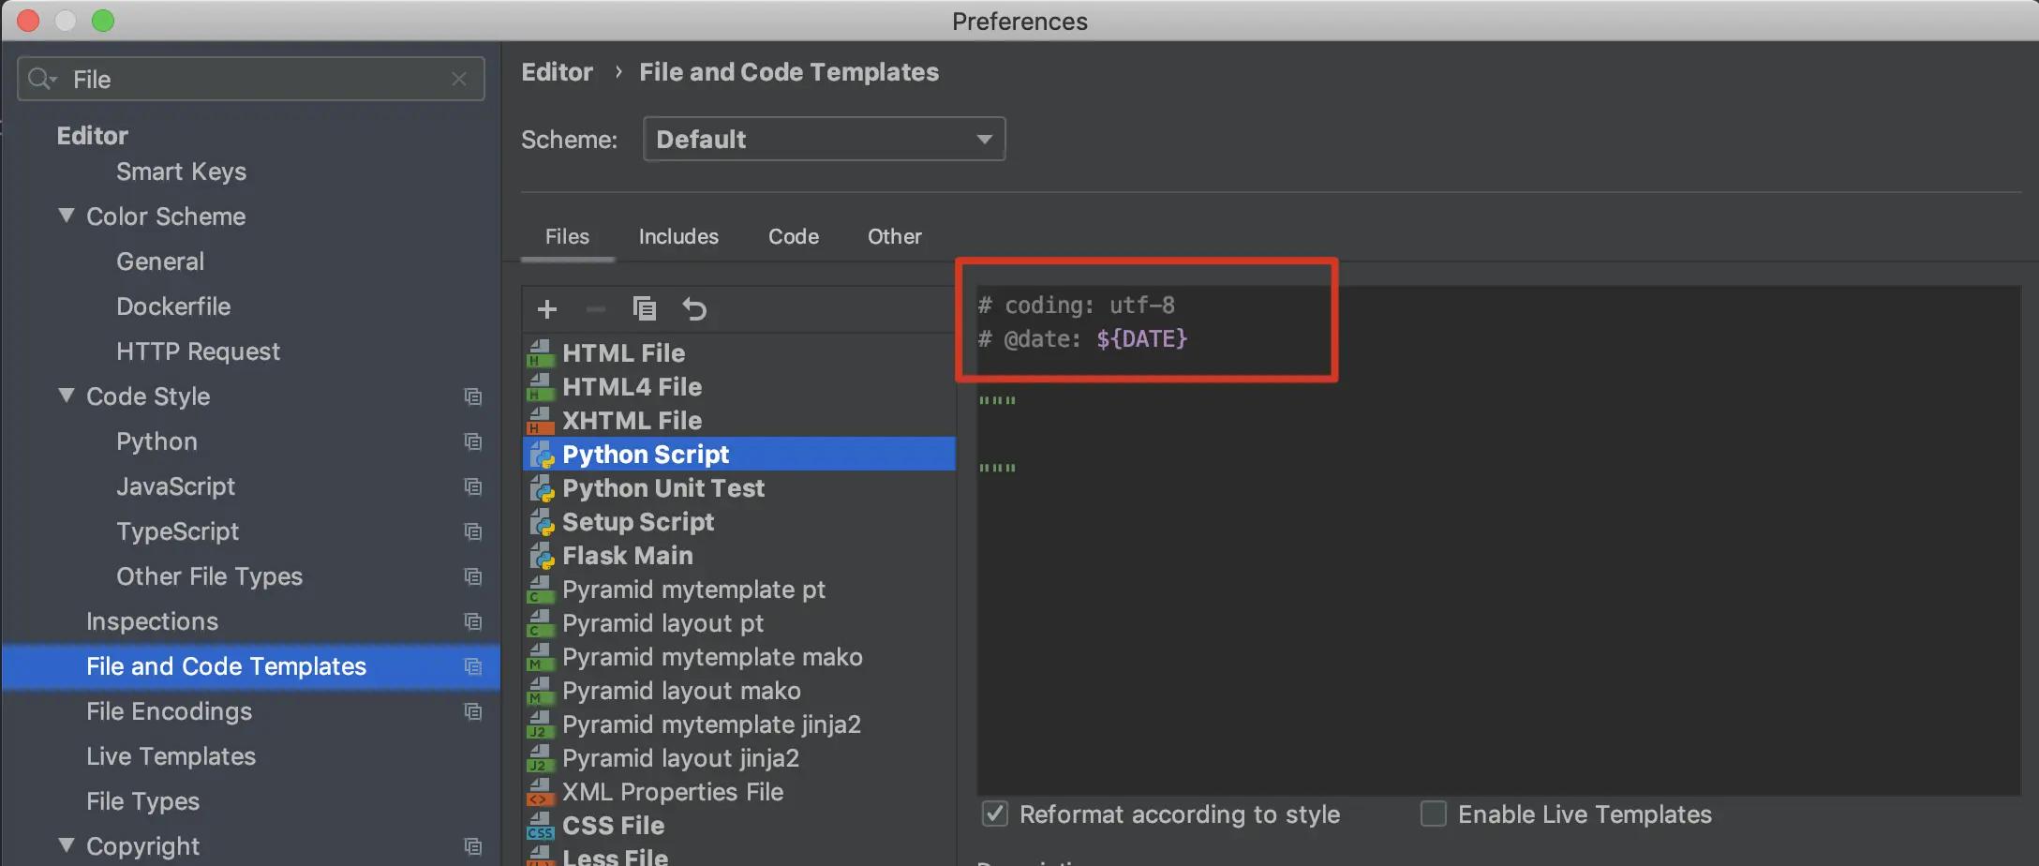The image size is (2039, 866).
Task: Collapse the Color Scheme tree node
Action: tap(67, 216)
